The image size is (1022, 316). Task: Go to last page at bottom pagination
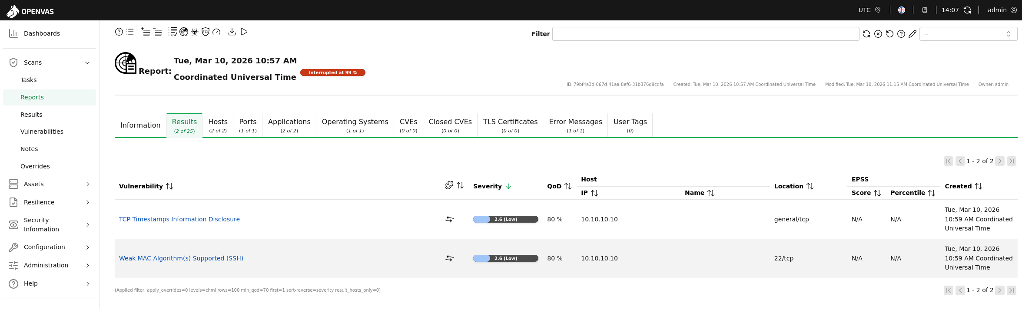1012,290
